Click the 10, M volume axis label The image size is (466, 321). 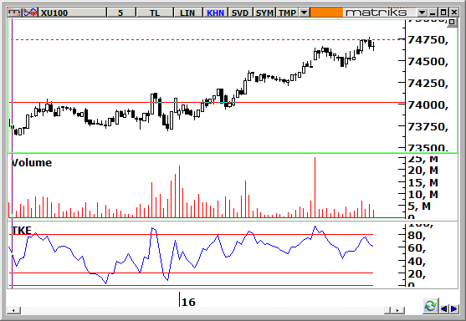[x=423, y=195]
